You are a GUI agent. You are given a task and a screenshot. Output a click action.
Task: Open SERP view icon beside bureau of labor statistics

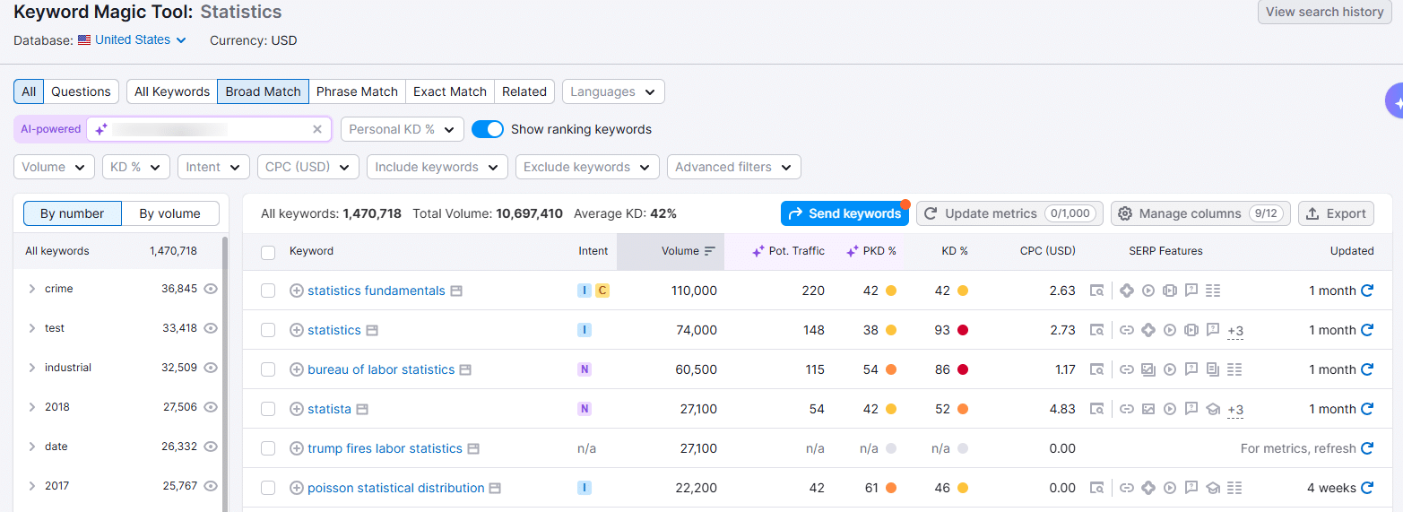(465, 369)
